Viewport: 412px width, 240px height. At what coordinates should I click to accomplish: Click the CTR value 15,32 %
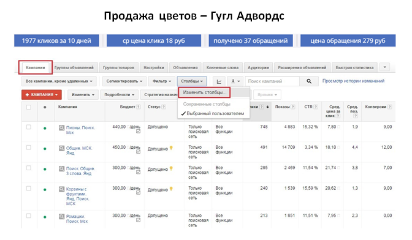coord(310,127)
